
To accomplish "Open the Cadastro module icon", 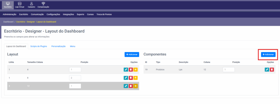I will (x=31, y=5).
